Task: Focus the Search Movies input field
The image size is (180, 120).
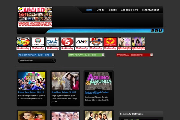Action: [35, 61]
